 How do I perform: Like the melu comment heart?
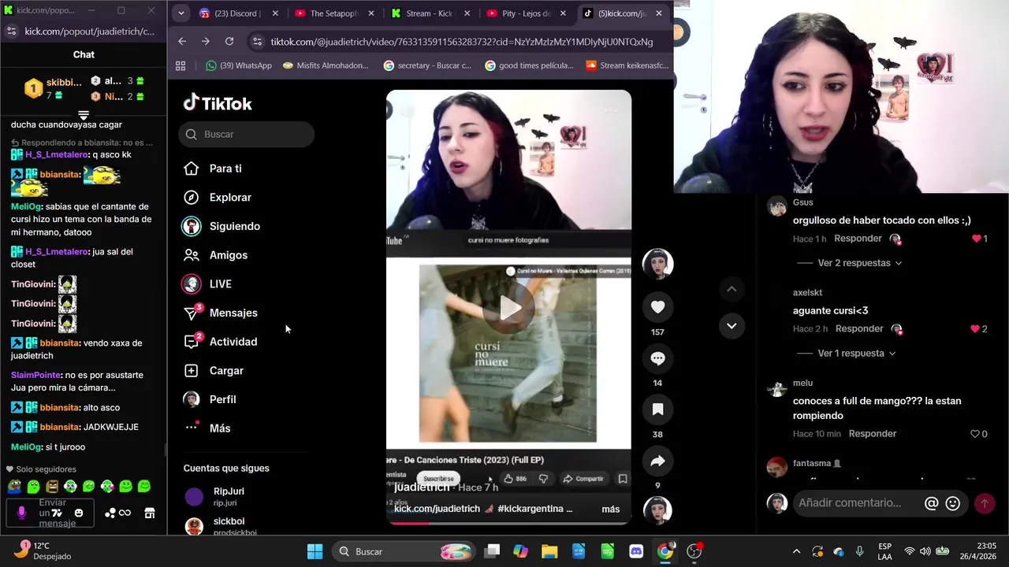click(x=975, y=434)
